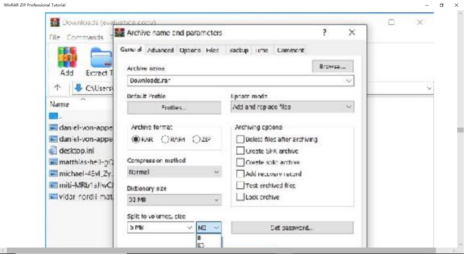Switch to the Time tab
Viewport: 464px width, 254px height.
pos(262,50)
